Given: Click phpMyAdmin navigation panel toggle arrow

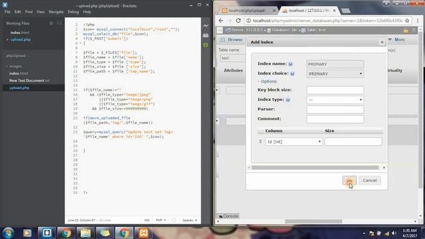Looking at the screenshot, I should coord(220,30).
